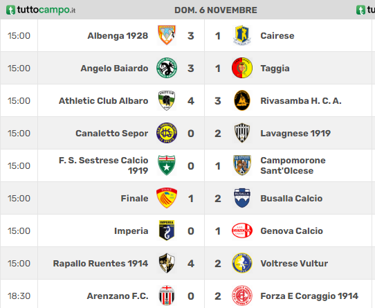This screenshot has width=375, height=308.
Task: Open the Angelo Baiardo club logo
Action: tap(167, 68)
